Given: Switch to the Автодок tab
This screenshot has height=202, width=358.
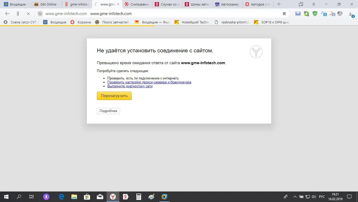Looking at the screenshot, I should point(258,4).
